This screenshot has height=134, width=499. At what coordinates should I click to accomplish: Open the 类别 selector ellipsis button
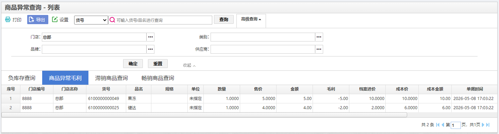click(319, 37)
